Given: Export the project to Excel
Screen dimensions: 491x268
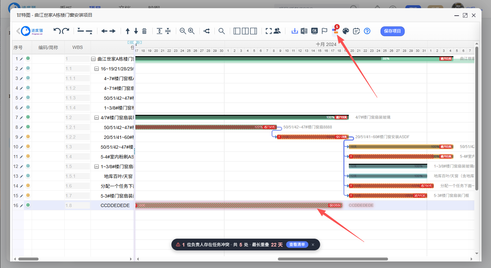Looking at the screenshot, I should tap(304, 31).
